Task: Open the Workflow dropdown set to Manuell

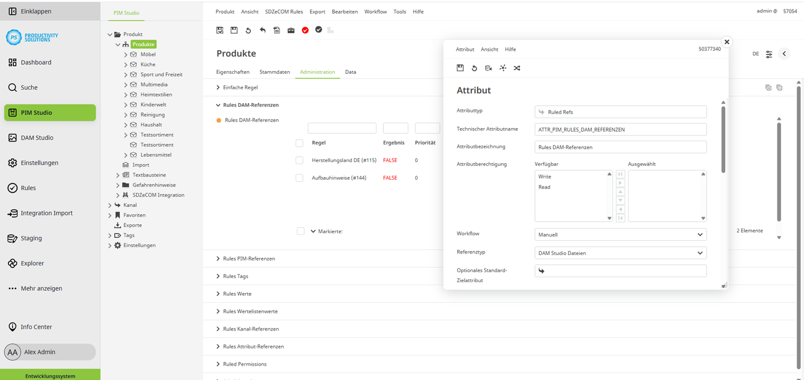Action: (620, 234)
